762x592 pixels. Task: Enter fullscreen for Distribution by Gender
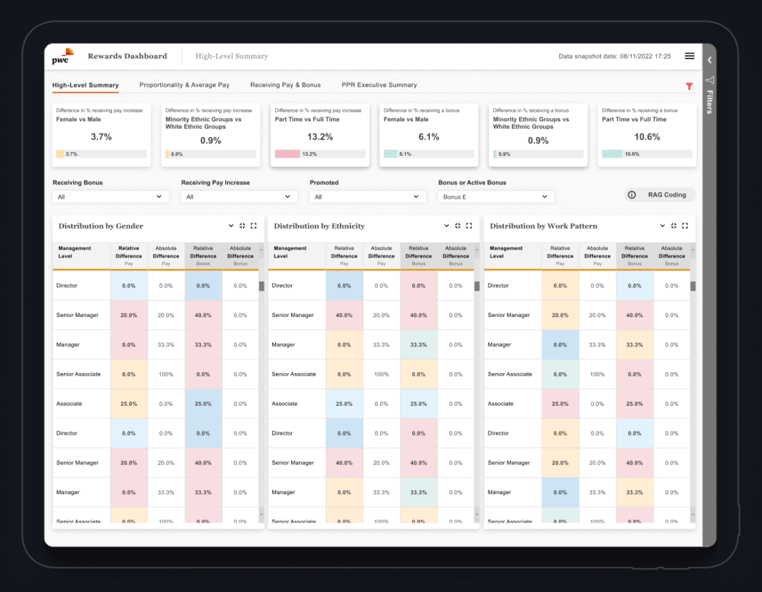(x=254, y=226)
